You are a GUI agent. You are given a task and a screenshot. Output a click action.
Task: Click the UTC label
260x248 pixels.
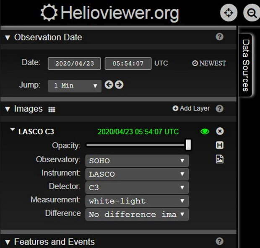pos(161,63)
